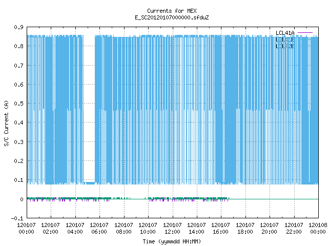Click the file name E_SC20120107000000.sfduZ
Viewport: 328px width, 246px height.
coord(172,17)
